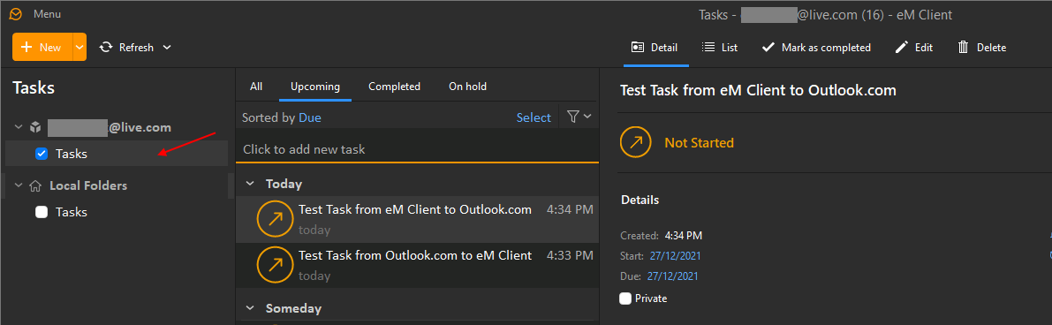Open the filter funnel dropdown
This screenshot has width=1052, height=325.
[x=579, y=117]
